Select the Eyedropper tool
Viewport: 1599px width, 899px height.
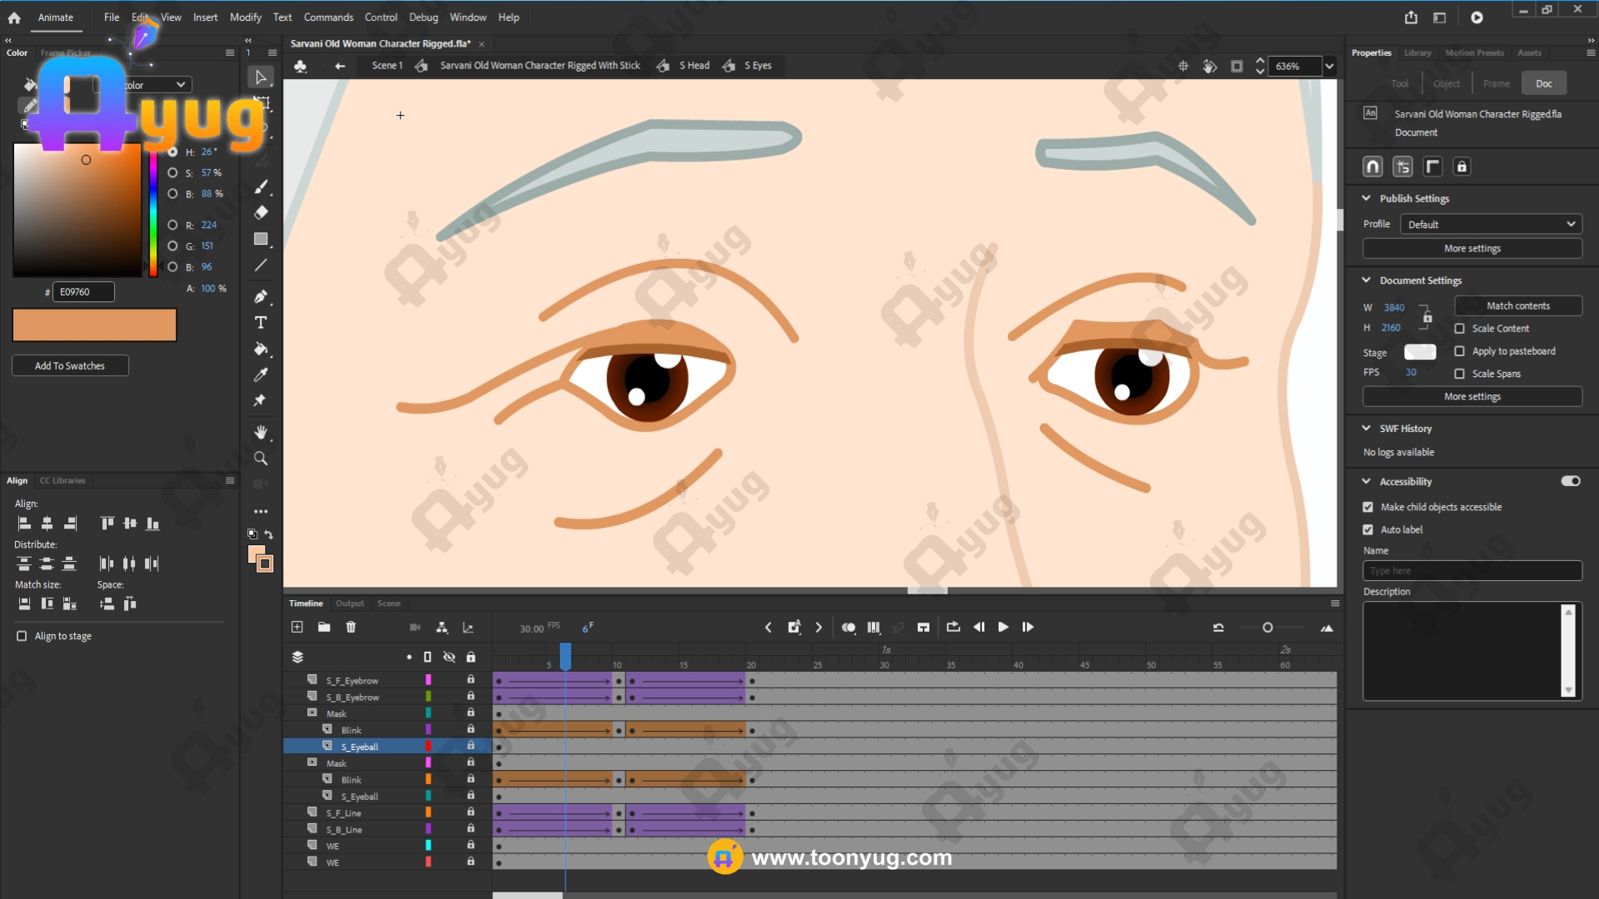click(x=261, y=375)
